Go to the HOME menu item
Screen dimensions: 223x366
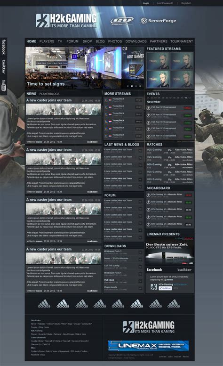pos(31,41)
